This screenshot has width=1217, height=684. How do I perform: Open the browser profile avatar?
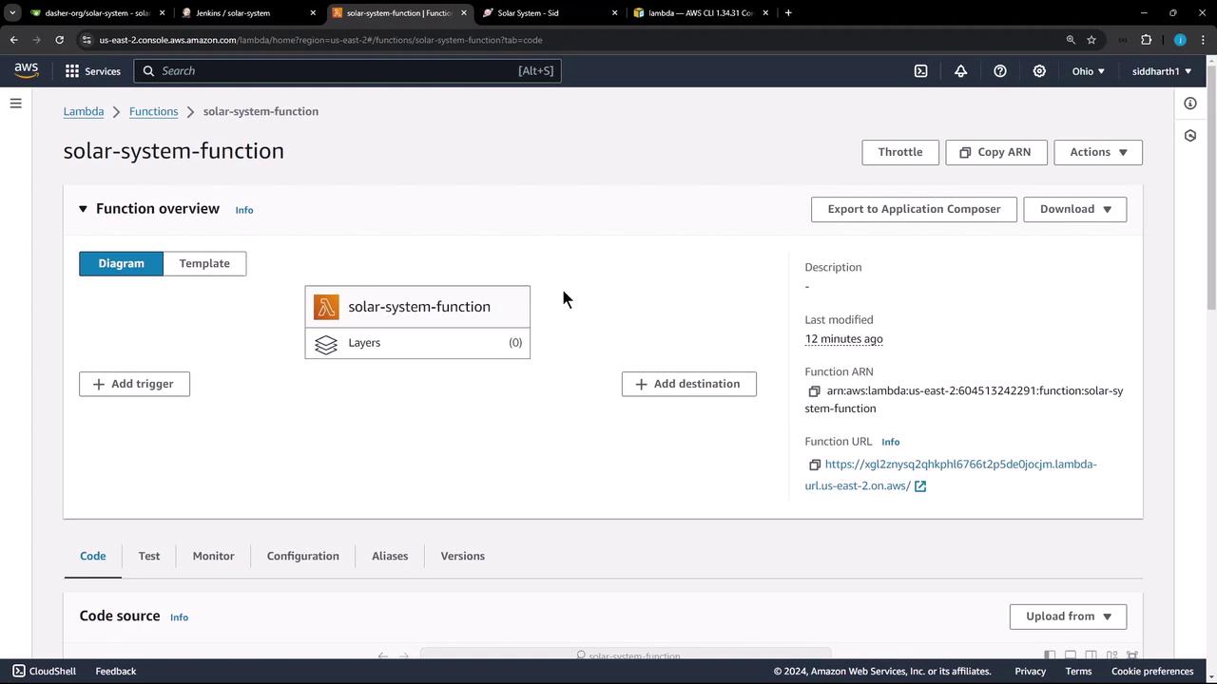pyautogui.click(x=1180, y=40)
